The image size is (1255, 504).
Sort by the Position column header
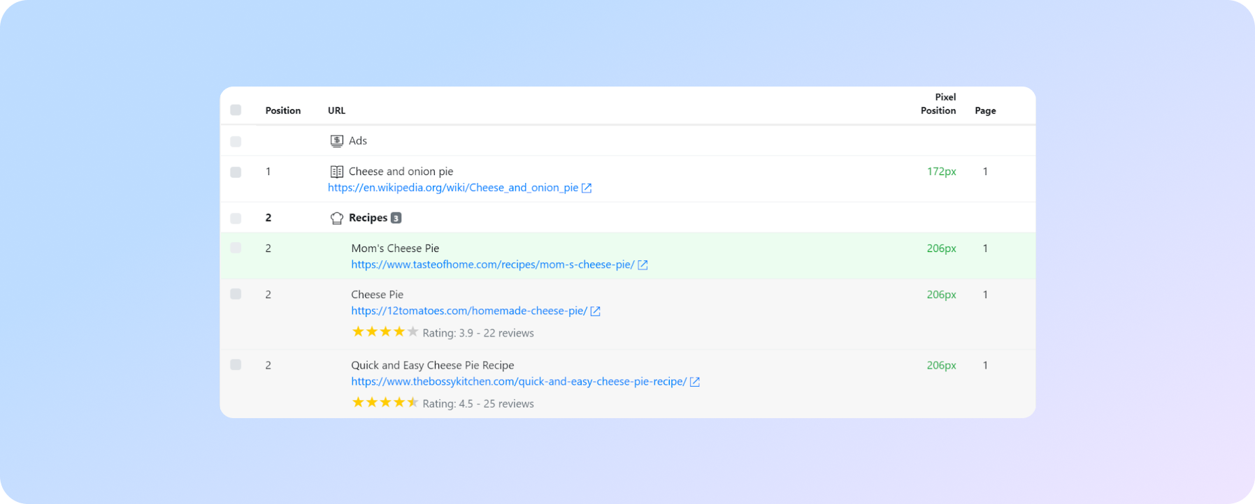click(x=282, y=110)
